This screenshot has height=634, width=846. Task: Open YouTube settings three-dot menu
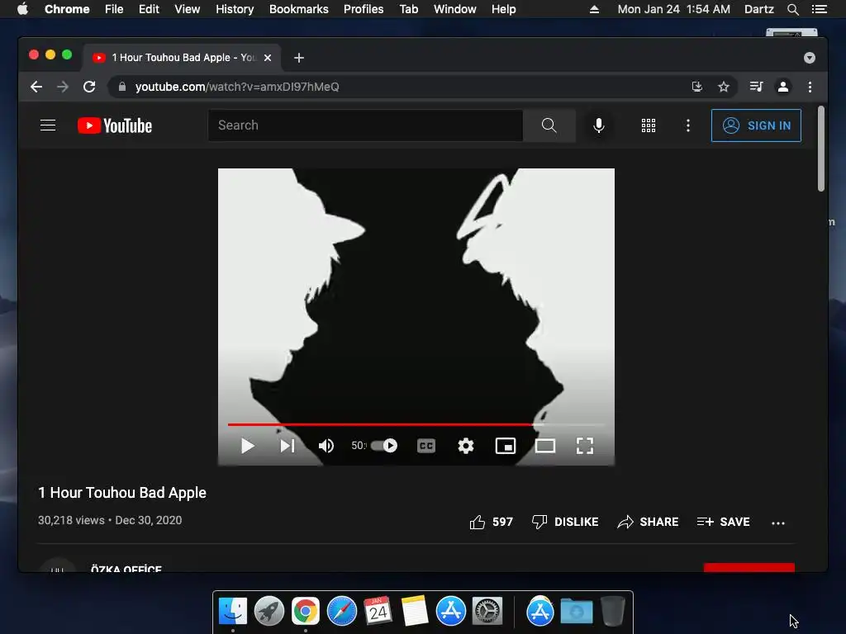pos(688,125)
